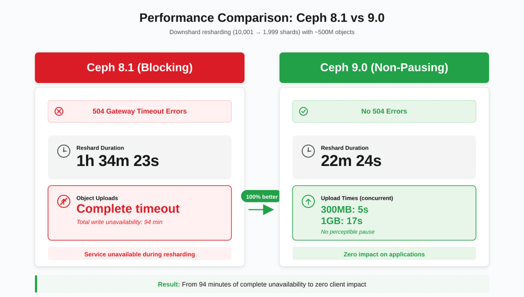
Task: Click the 1GB: 17s upload time
Action: click(342, 221)
